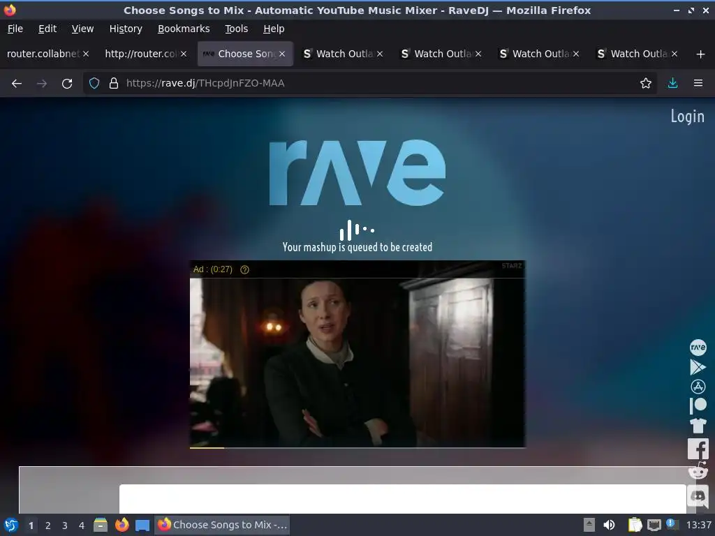This screenshot has height=536, width=715.
Task: Open the Discord sidebar icon
Action: (x=698, y=496)
